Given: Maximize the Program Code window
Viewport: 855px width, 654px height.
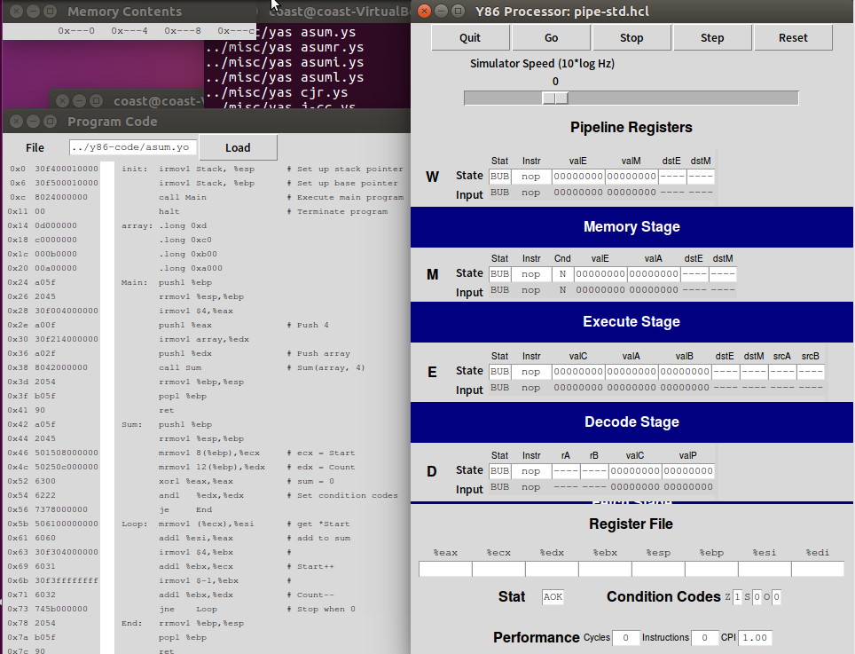Looking at the screenshot, I should coord(51,121).
